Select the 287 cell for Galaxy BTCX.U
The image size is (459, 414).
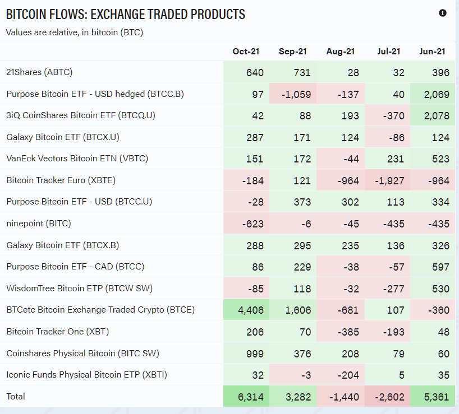[x=246, y=137]
